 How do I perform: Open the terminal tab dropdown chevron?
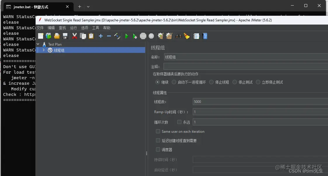[88, 6]
